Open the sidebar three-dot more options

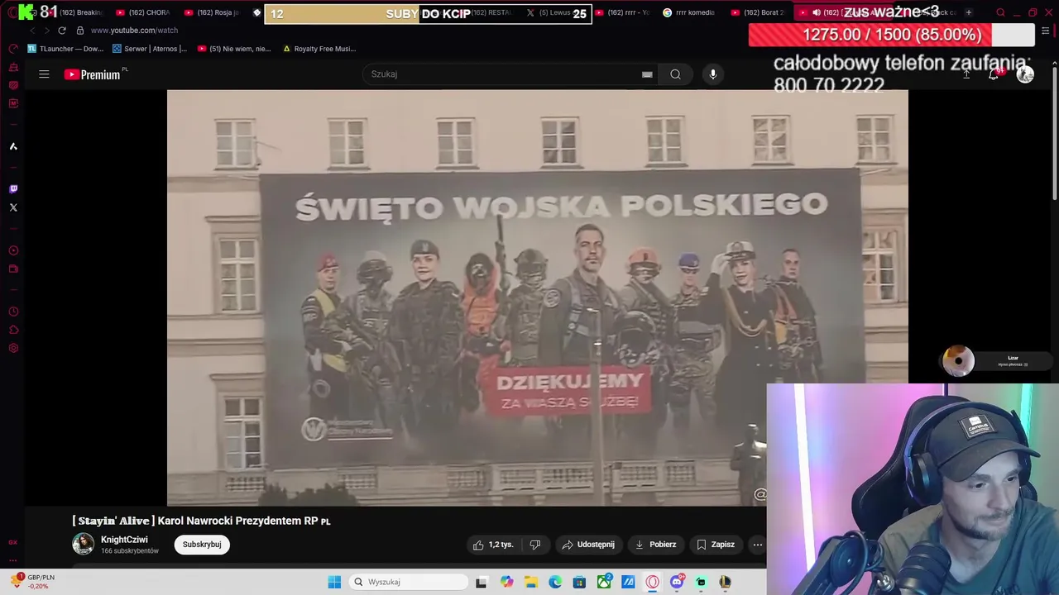pyautogui.click(x=13, y=559)
